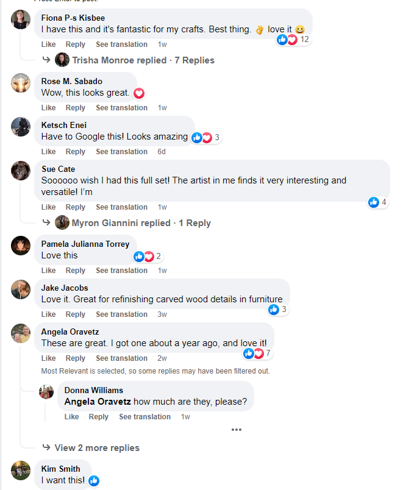Click the heart reaction on Rose's comment
Viewport: 406px width, 490px height.
tap(139, 93)
